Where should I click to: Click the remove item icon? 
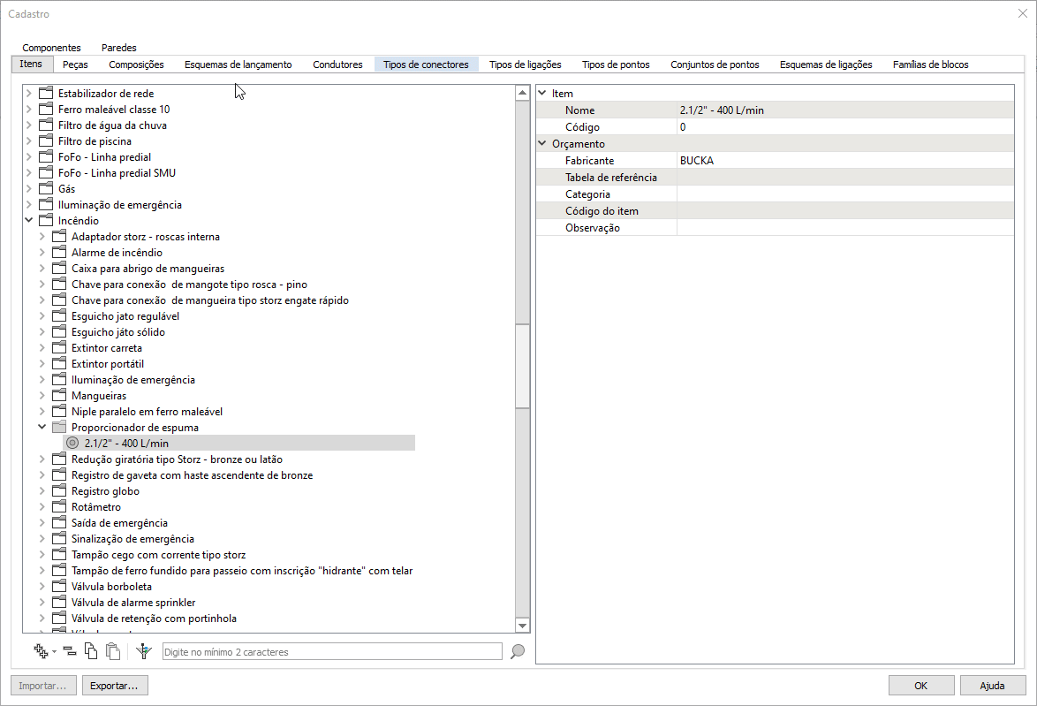click(70, 651)
